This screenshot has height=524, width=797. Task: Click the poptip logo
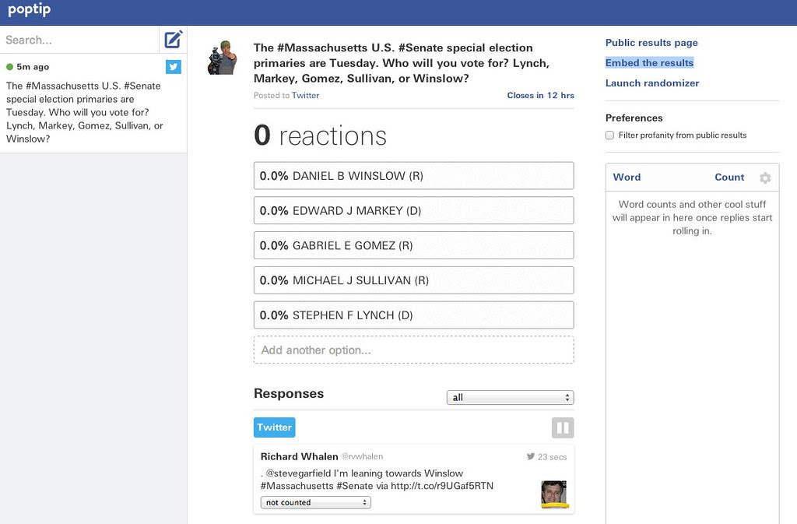point(29,9)
